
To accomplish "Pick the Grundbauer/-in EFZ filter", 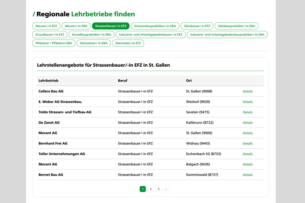I will click(50, 35).
